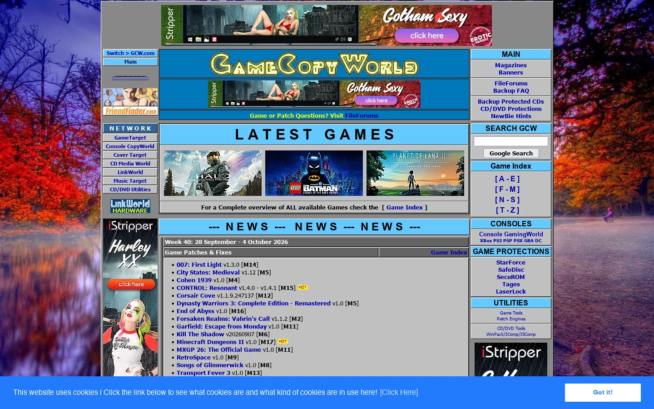Open Backup Protected CDs link
654x409 pixels.
tap(511, 102)
